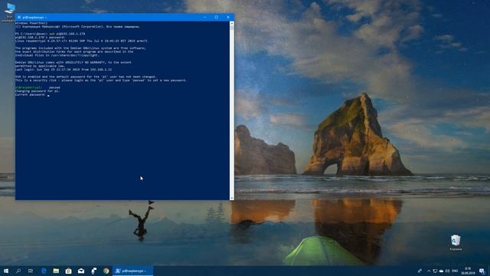Viewport: 490px width, 276px height.
Task: Minimize the PowerShell window
Action: [205, 17]
